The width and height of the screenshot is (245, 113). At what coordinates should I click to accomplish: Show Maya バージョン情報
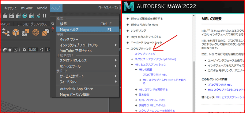(87, 94)
